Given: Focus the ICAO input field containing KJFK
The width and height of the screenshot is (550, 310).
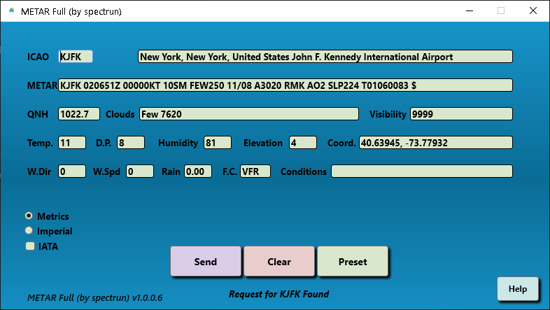Looking at the screenshot, I should 76,57.
